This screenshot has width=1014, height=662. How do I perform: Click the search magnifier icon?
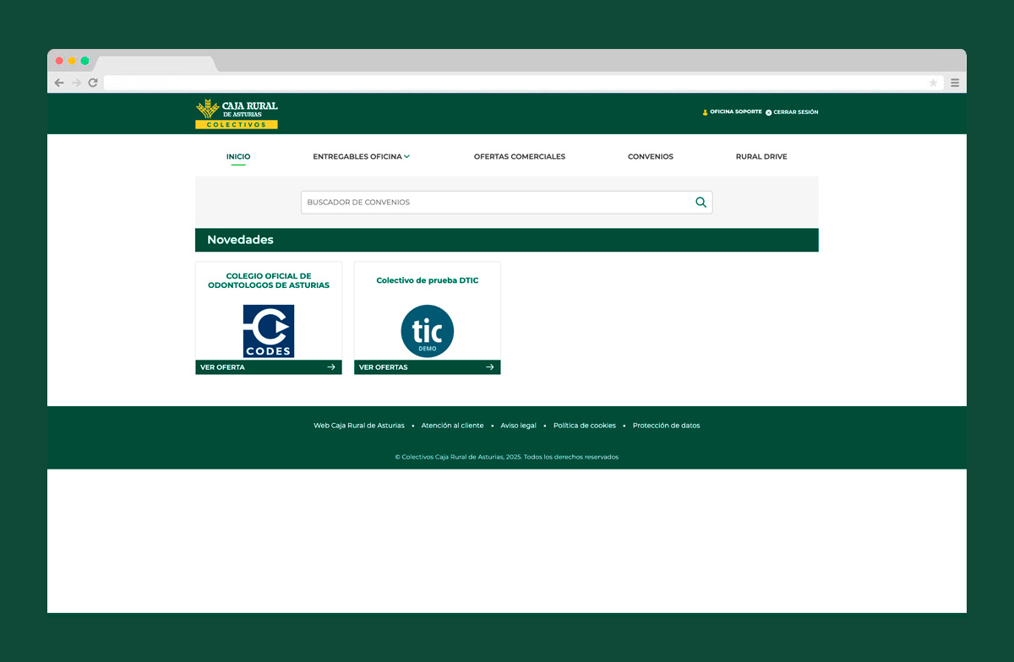tap(701, 202)
